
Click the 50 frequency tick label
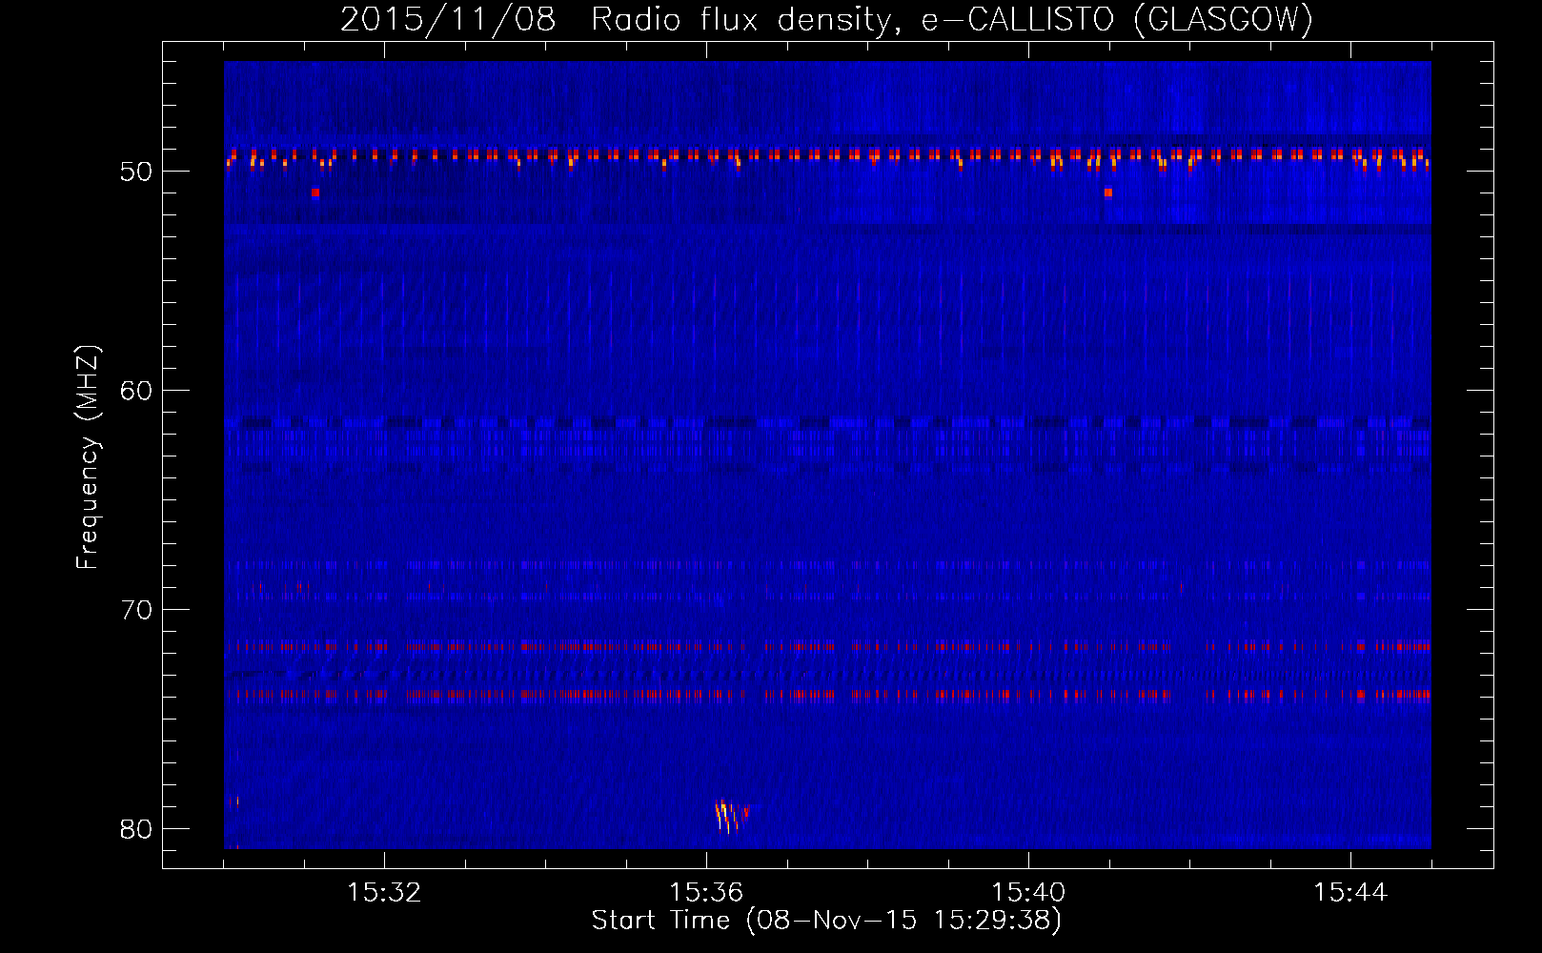pyautogui.click(x=137, y=172)
